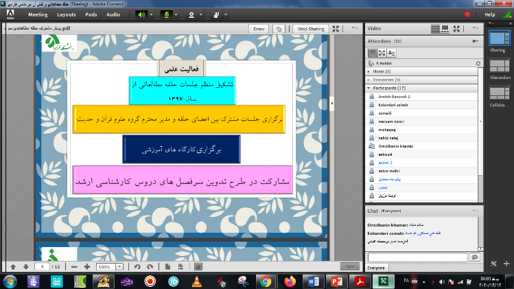The image size is (514, 289).
Task: Open the Meeting menu
Action: [x=38, y=15]
